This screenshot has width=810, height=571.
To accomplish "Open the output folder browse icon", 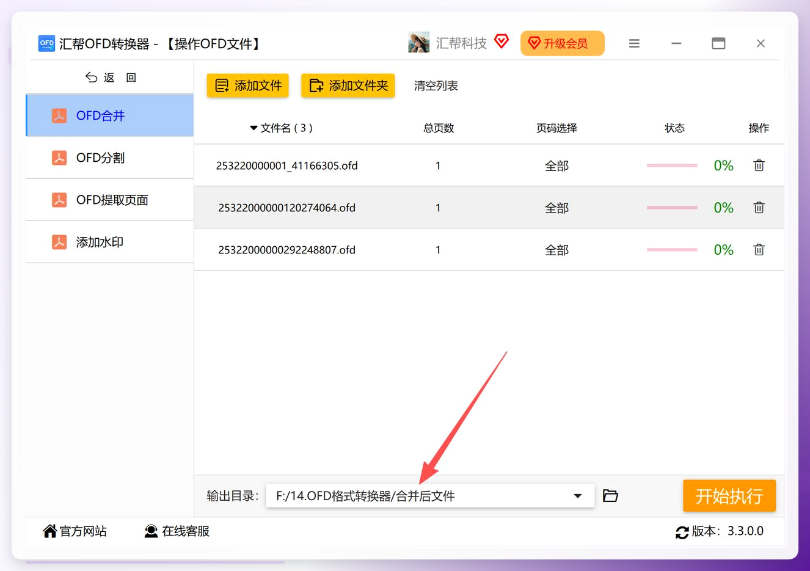I will [x=610, y=496].
